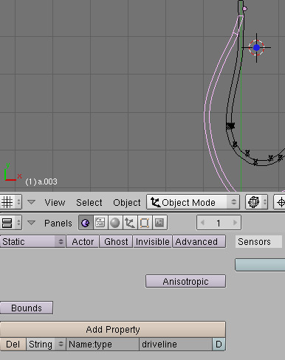
Task: Click the Add Property button
Action: click(113, 329)
